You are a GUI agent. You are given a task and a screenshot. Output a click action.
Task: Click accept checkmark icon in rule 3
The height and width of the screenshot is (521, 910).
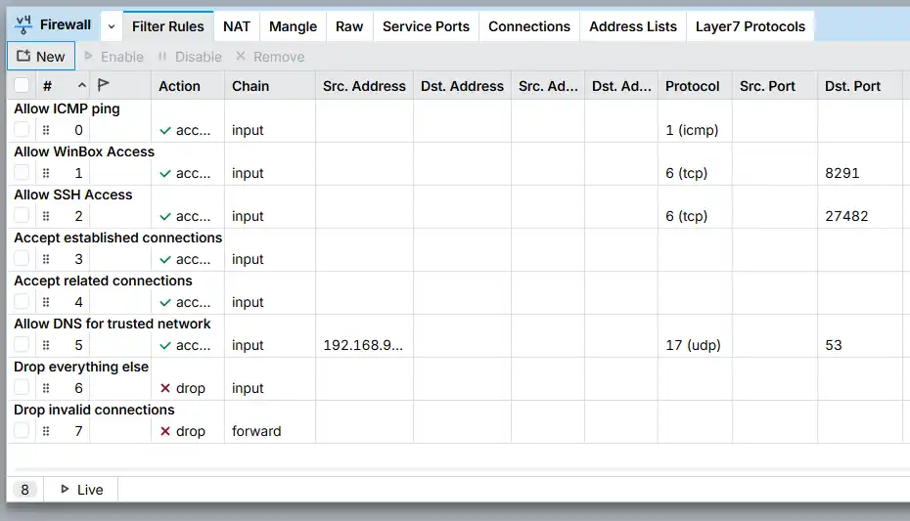[165, 259]
